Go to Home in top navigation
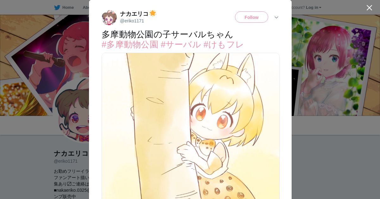380x199 pixels. (x=68, y=8)
